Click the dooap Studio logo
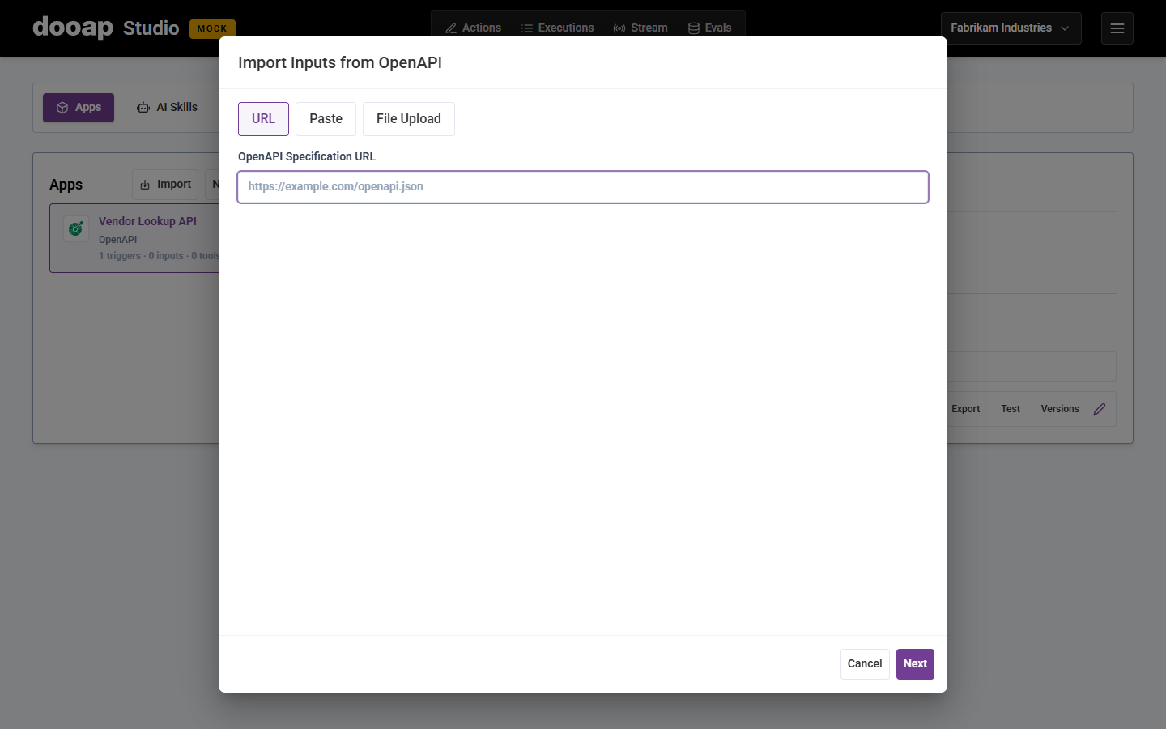Viewport: 1166px width, 729px height. pyautogui.click(x=106, y=28)
